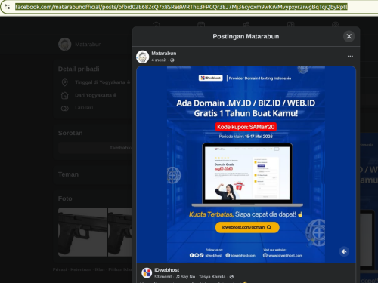Image resolution: width=378 pixels, height=283 pixels.
Task: Click the Privasi footer link
Action: (x=60, y=269)
